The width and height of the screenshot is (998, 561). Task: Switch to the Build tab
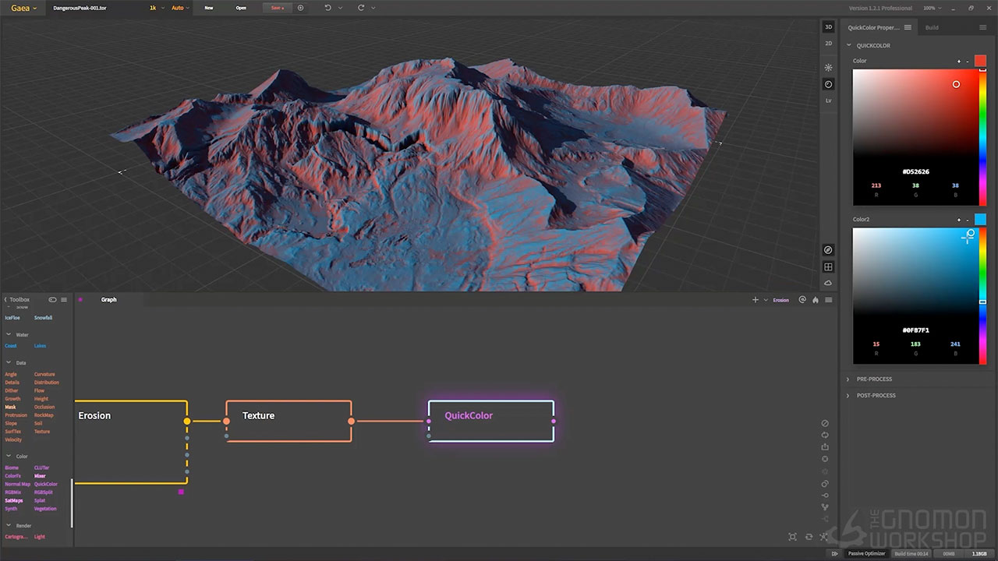pyautogui.click(x=932, y=27)
